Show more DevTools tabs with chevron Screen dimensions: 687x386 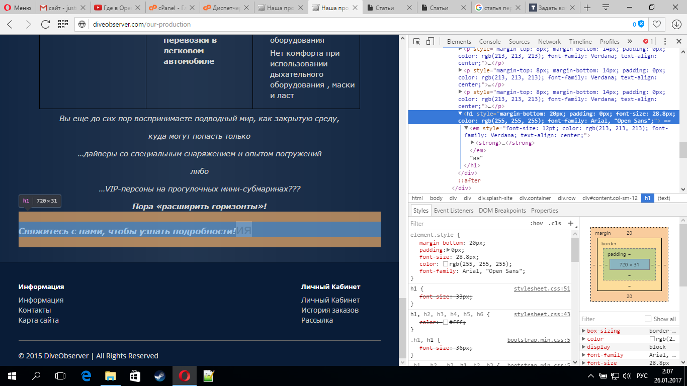630,41
